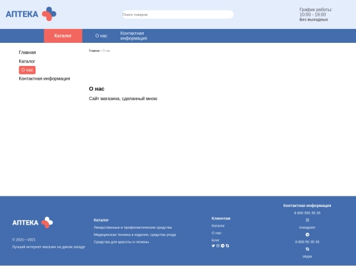Click 'Без выходных' text in header

314,20
